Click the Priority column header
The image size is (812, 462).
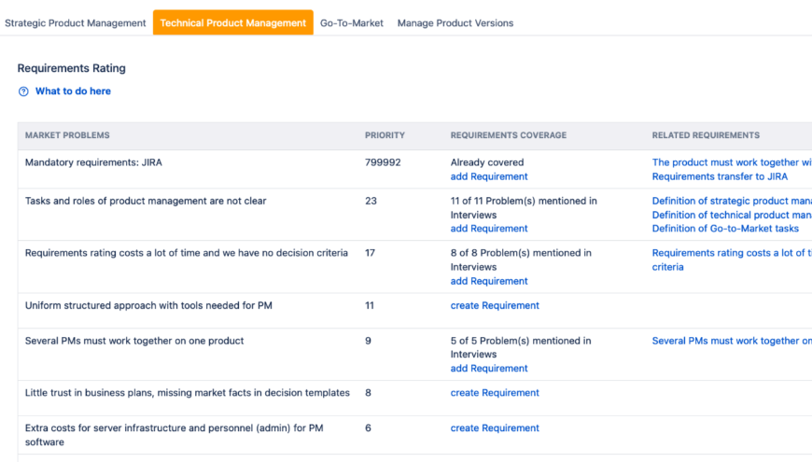point(385,135)
